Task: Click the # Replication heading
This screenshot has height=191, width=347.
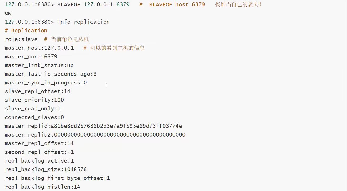Action: pyautogui.click(x=26, y=31)
